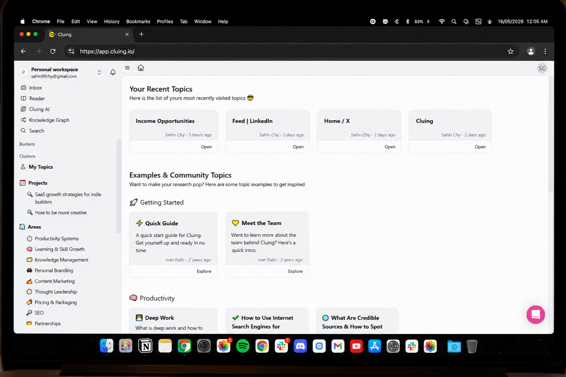Open the Productivity Systems area
Viewport: 566px width, 377px height.
pyautogui.click(x=52, y=239)
